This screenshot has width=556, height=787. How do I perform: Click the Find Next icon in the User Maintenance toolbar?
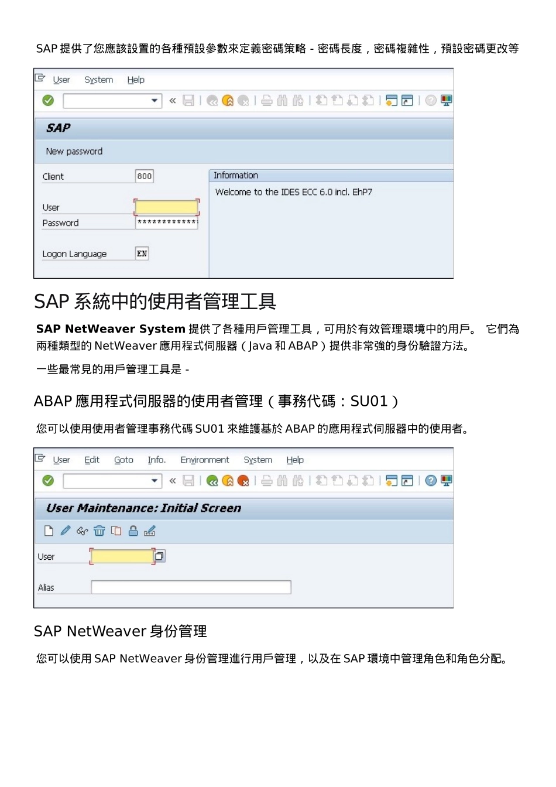298,481
